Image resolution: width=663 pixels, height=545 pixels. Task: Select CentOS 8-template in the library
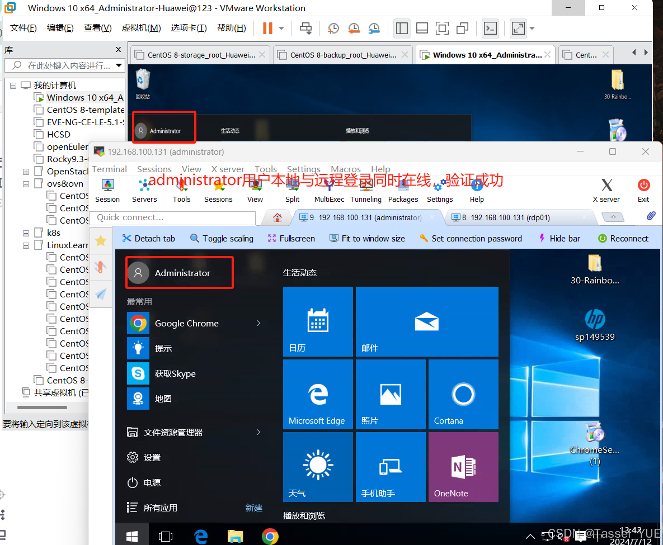[x=79, y=110]
